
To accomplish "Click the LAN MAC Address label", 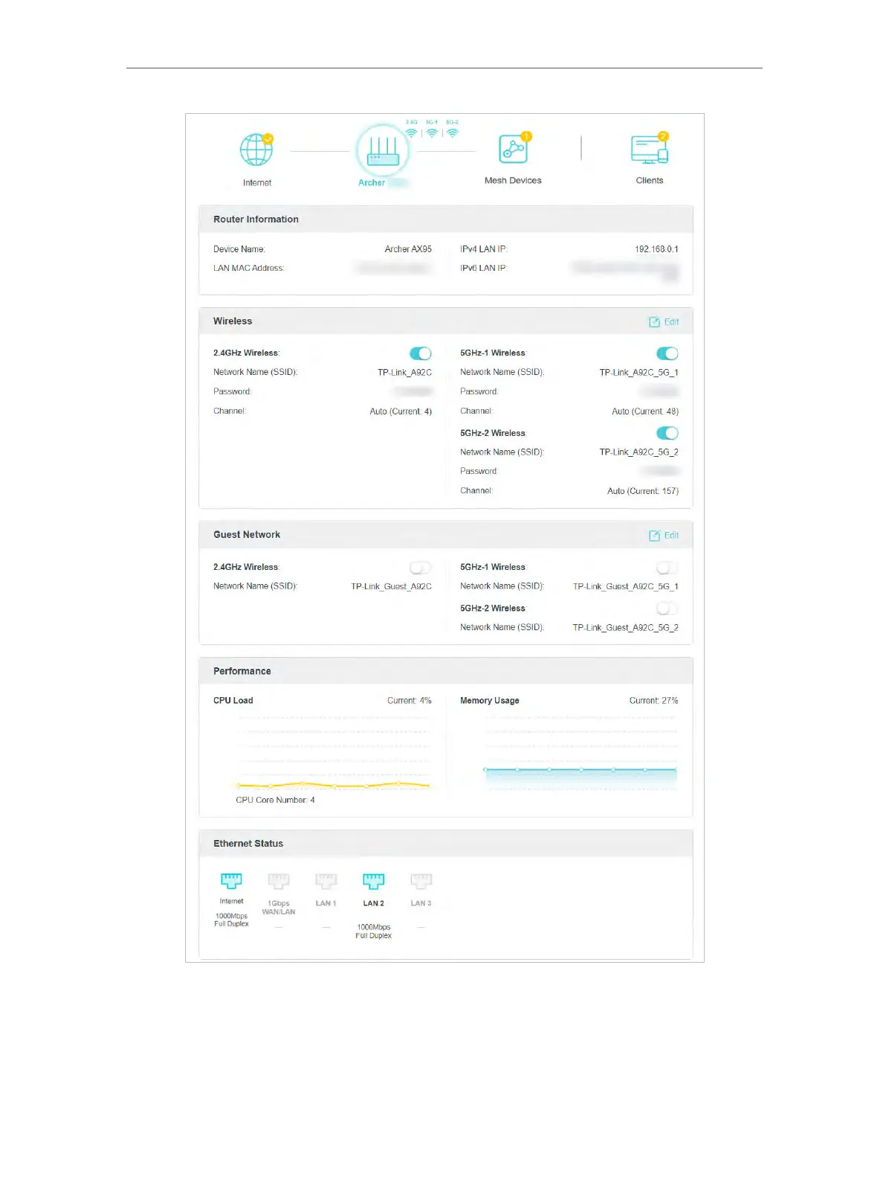I will 248,269.
